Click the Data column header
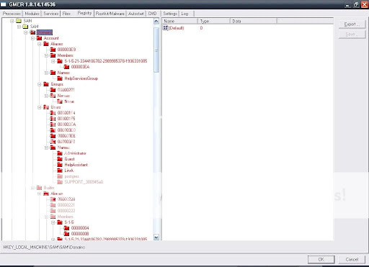 tap(253, 21)
